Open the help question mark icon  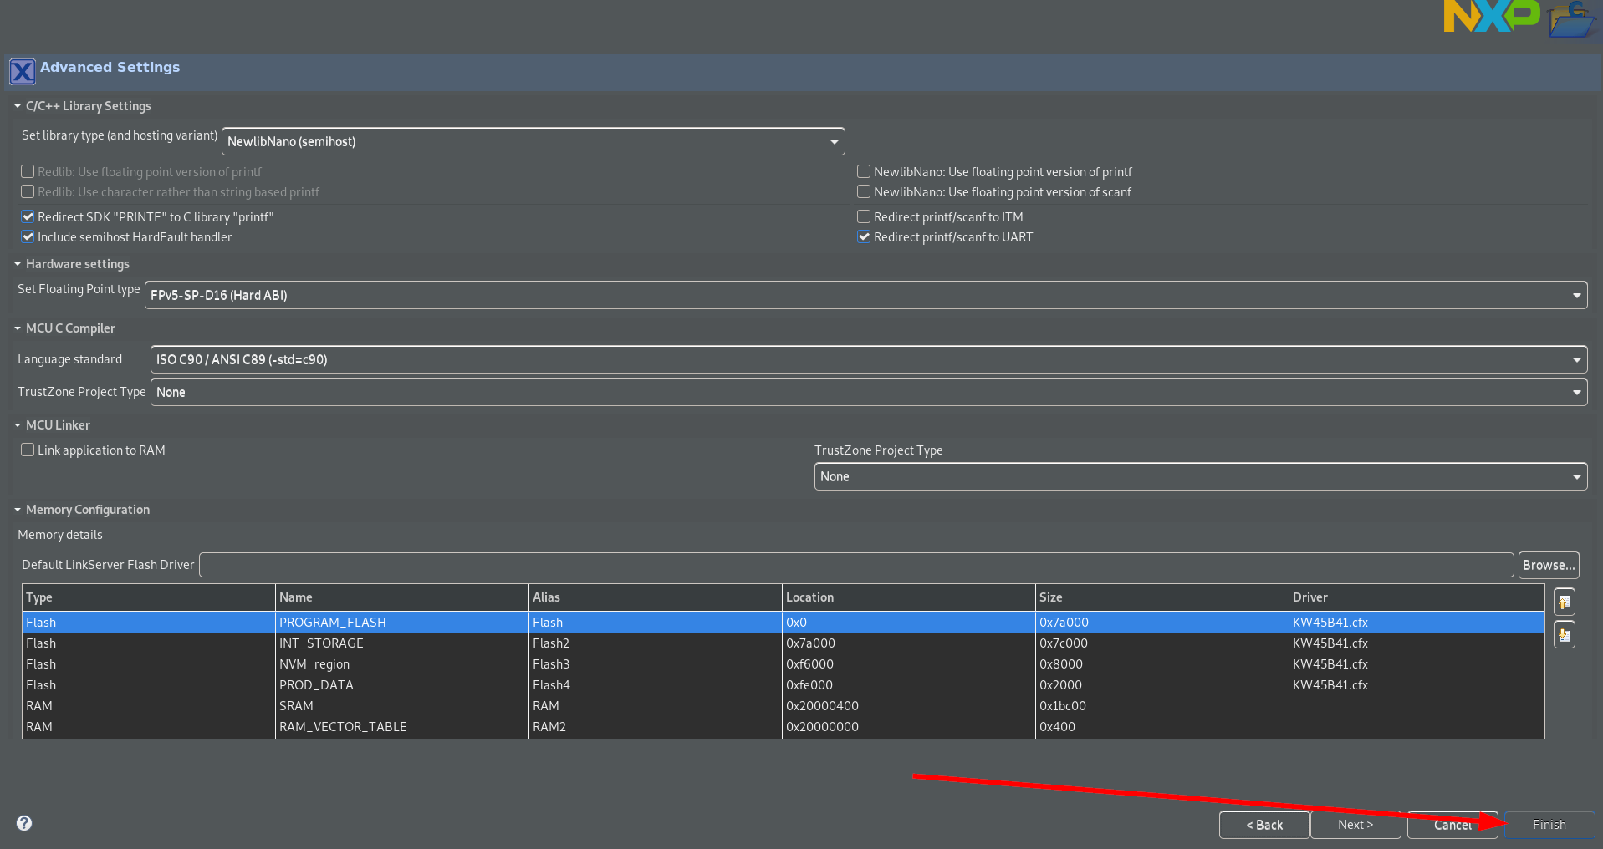point(23,823)
